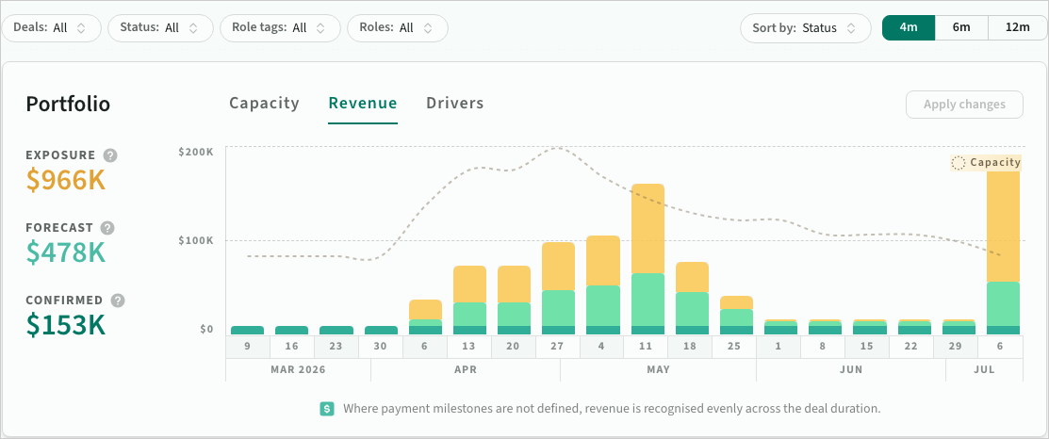Select the 4m time range
The width and height of the screenshot is (1049, 439).
click(x=909, y=27)
